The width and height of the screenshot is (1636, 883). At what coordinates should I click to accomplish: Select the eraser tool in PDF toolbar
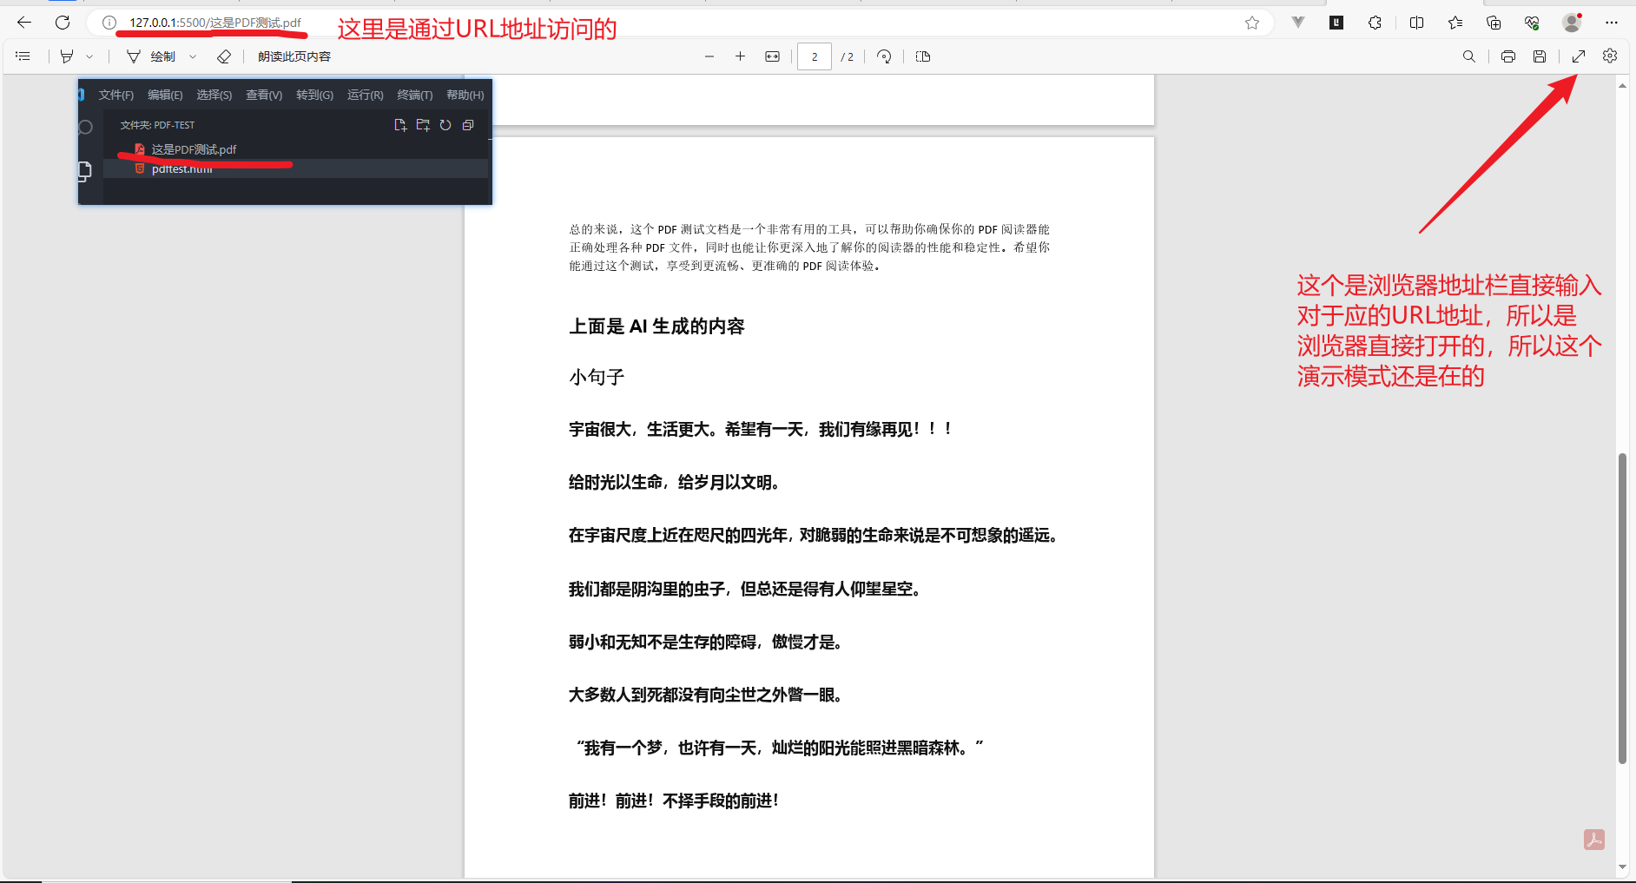click(224, 56)
